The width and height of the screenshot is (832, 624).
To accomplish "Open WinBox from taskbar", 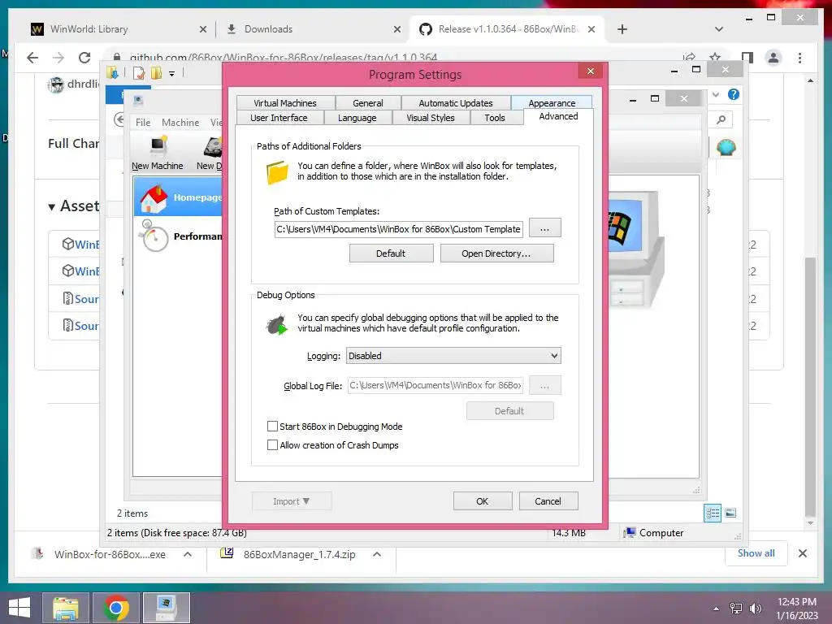I will click(x=167, y=608).
